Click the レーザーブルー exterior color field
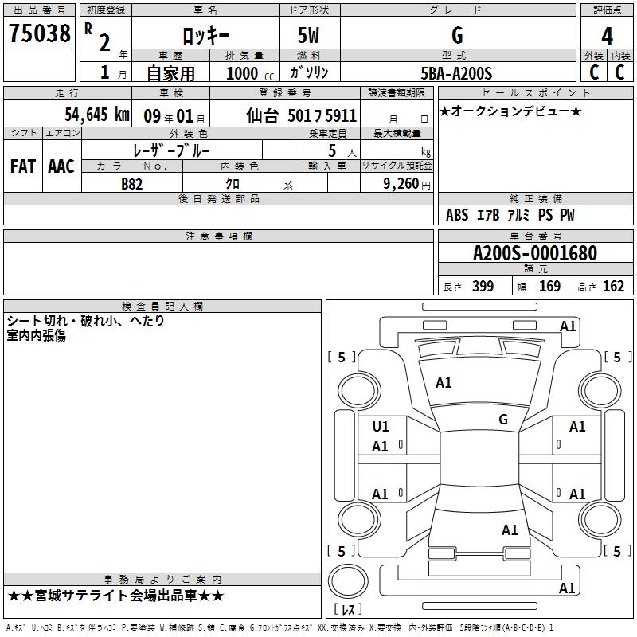The height and width of the screenshot is (637, 637). pos(171,151)
